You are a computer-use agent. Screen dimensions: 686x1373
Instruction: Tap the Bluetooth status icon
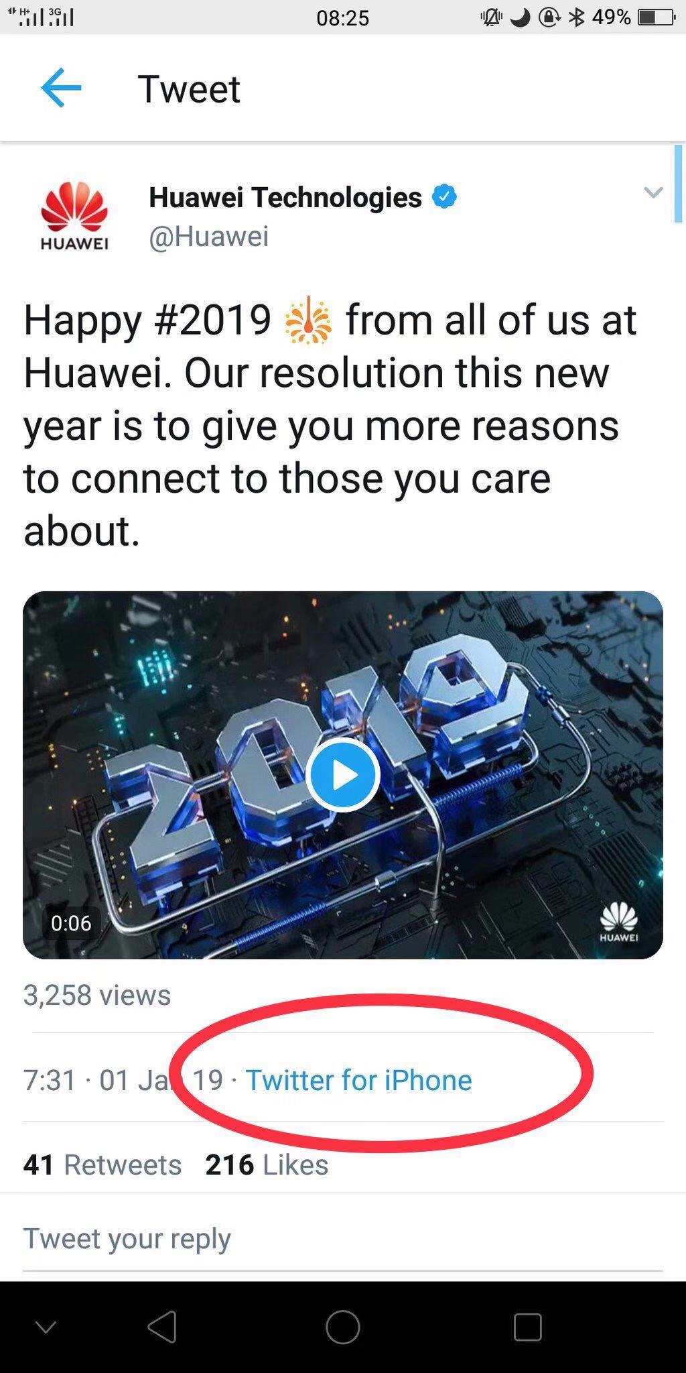click(576, 17)
